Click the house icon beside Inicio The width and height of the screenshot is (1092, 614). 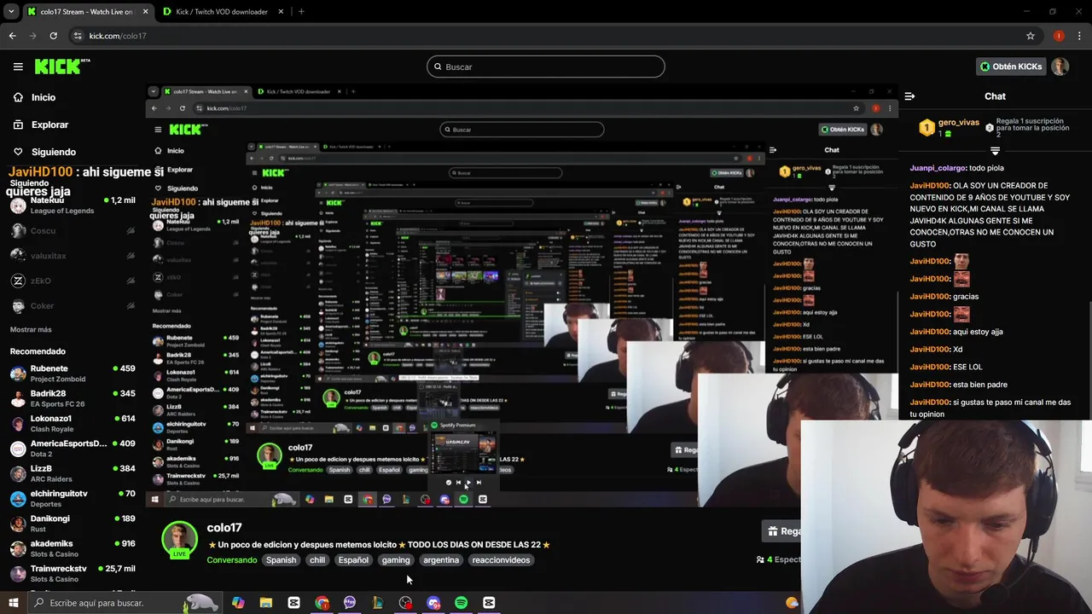18,97
